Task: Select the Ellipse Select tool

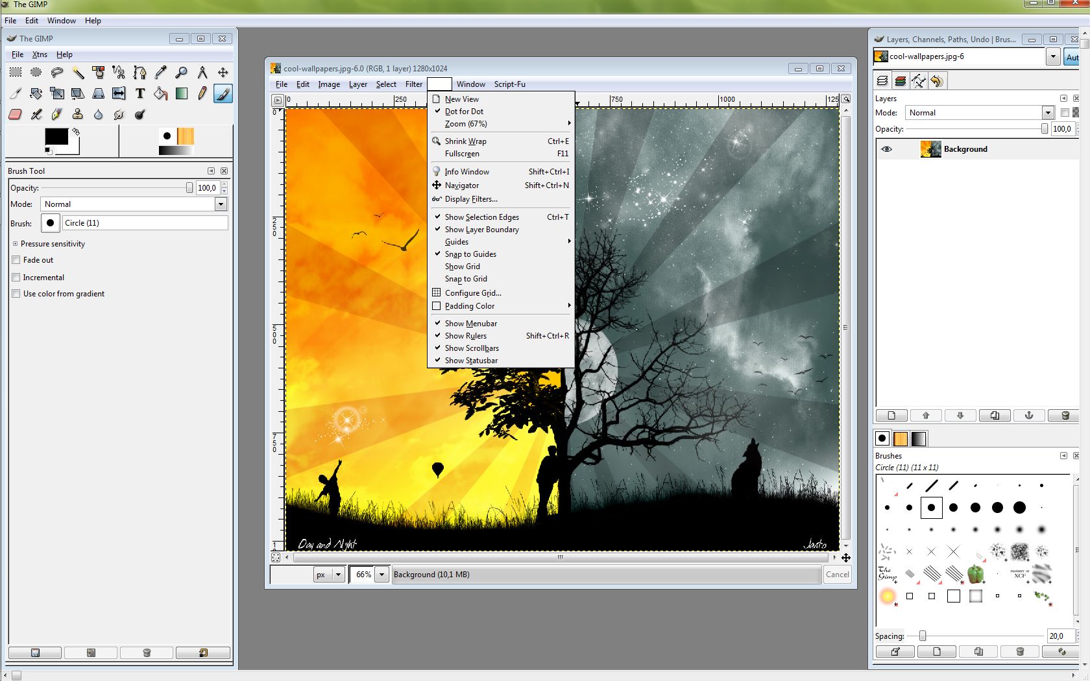Action: (36, 72)
